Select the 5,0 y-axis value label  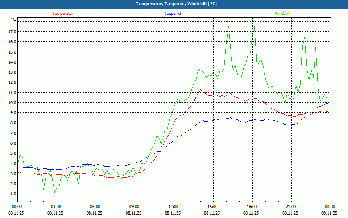tap(13, 153)
